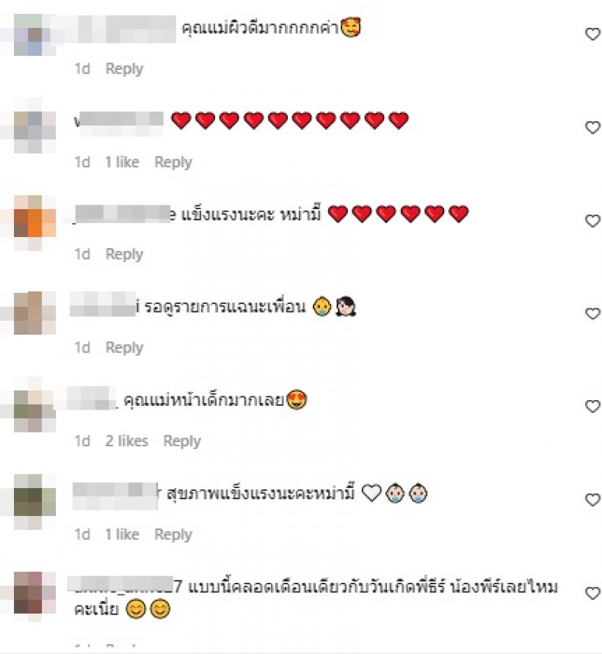Reply to the heart-eyes emoji comment
Viewport: 602px width, 654px height.
pyautogui.click(x=182, y=441)
